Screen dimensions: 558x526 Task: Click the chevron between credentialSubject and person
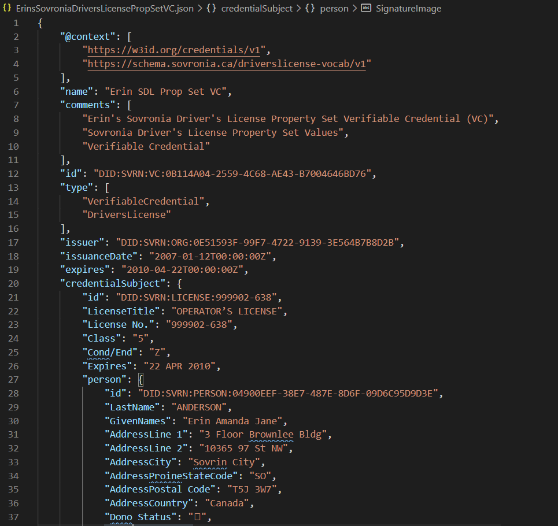(x=298, y=9)
